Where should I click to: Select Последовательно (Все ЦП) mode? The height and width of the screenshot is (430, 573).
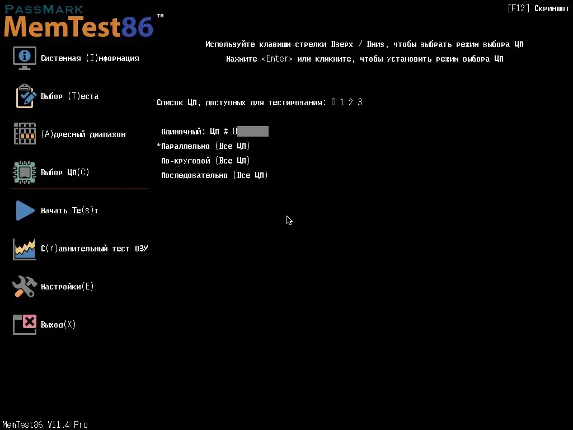coord(214,175)
